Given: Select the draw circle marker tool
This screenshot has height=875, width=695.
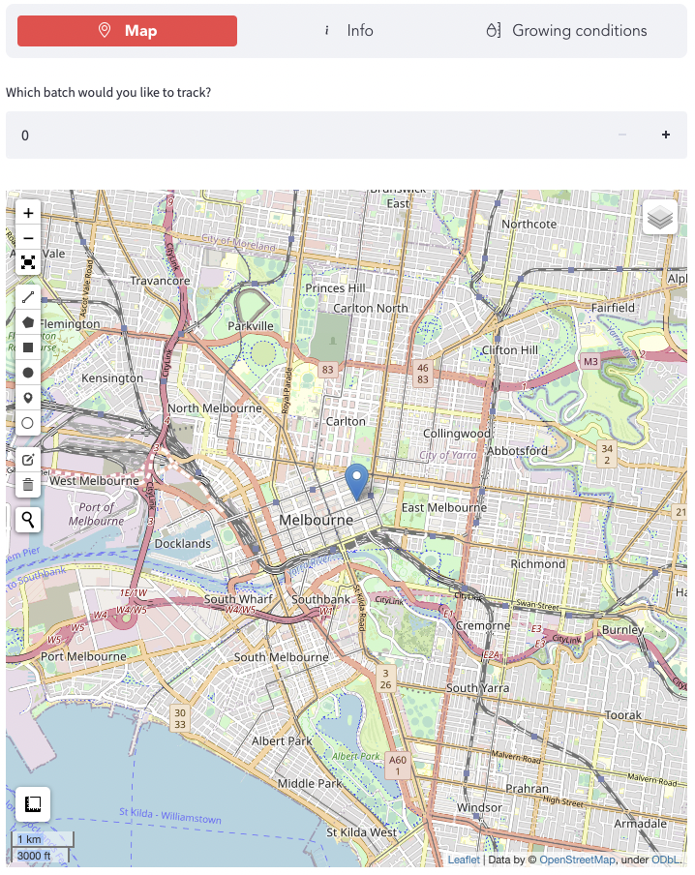Looking at the screenshot, I should [28, 423].
